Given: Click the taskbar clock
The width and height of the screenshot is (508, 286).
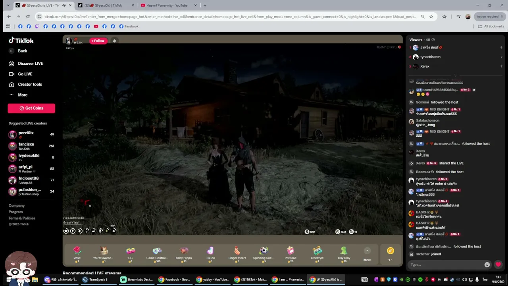Looking at the screenshot, I should point(498,280).
